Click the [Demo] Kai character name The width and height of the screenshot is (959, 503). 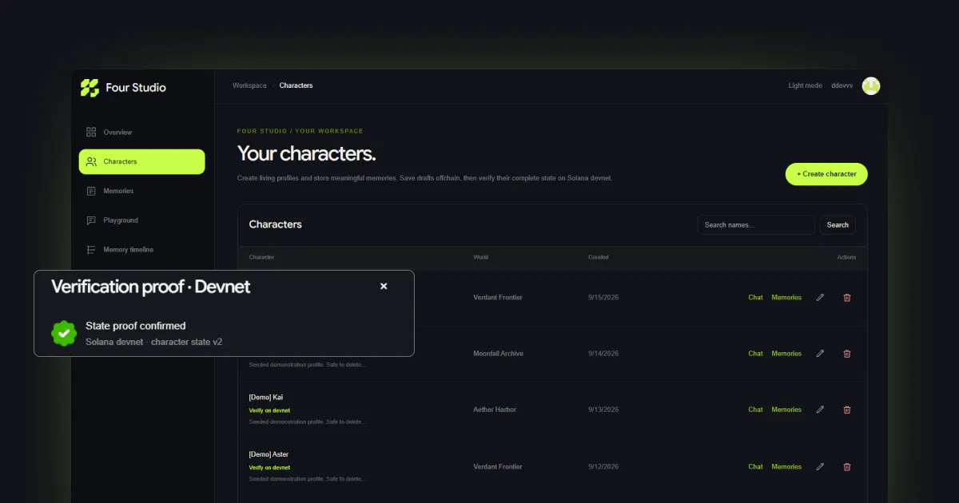[x=266, y=398]
